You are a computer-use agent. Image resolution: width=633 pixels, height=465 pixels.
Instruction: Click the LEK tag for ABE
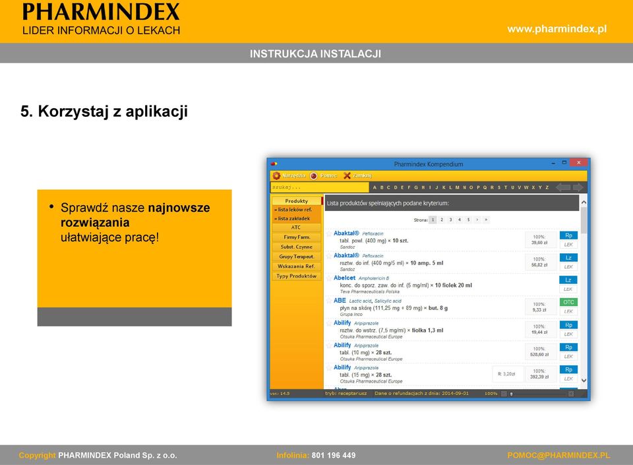(x=568, y=311)
